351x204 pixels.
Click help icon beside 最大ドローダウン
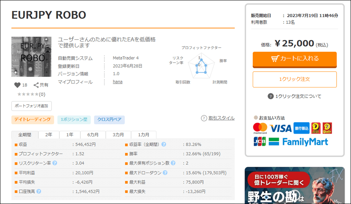pyautogui.click(x=165, y=173)
